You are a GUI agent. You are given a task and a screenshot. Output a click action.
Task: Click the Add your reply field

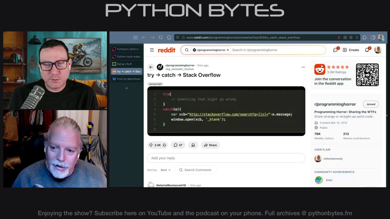[226, 158]
